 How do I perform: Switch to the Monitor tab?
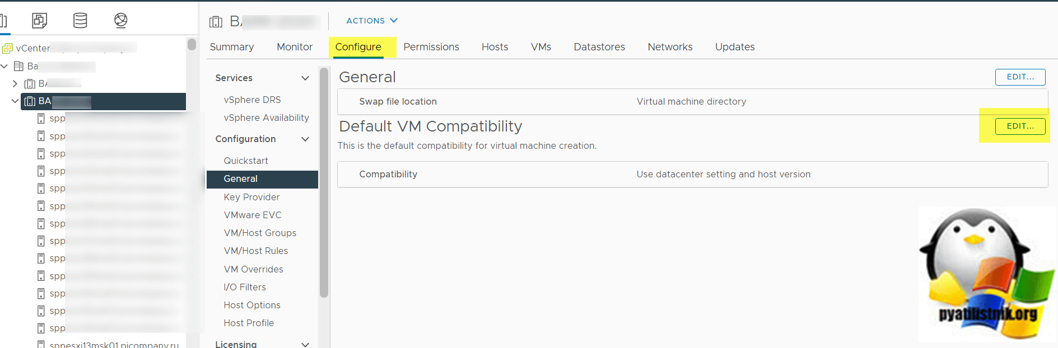[x=295, y=47]
